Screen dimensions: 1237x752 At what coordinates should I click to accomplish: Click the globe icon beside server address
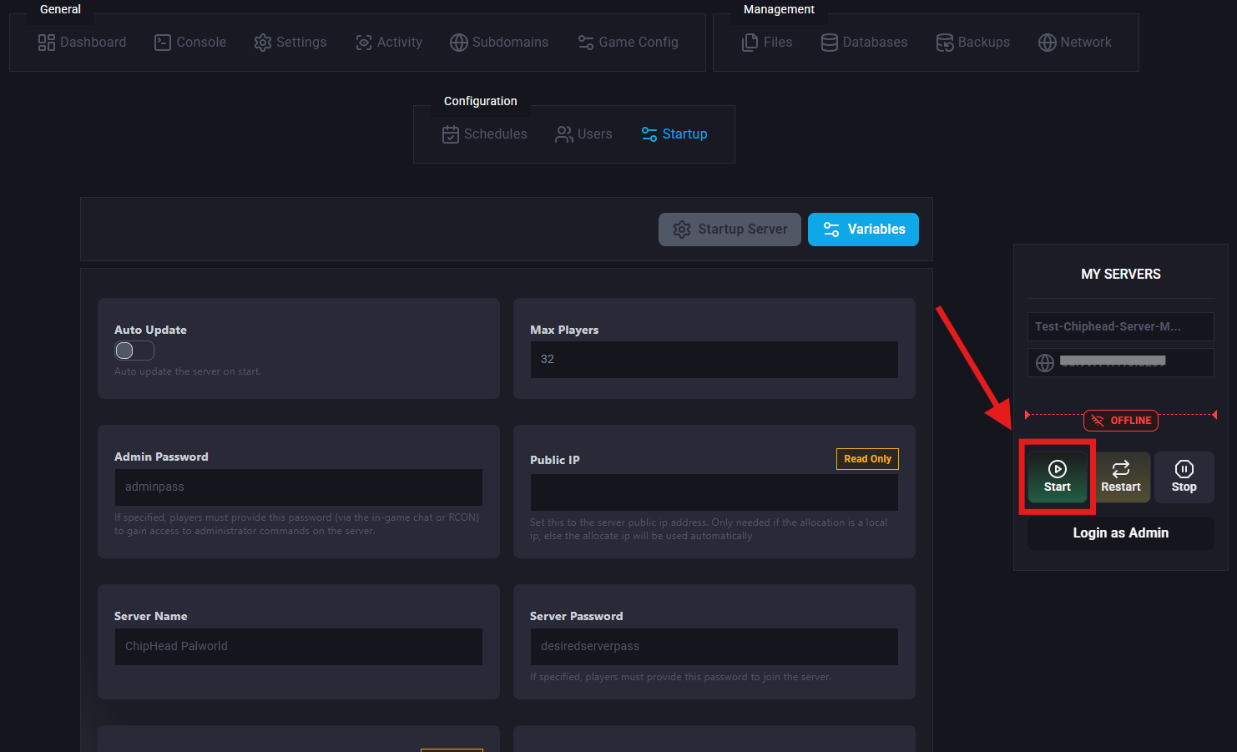click(x=1045, y=363)
